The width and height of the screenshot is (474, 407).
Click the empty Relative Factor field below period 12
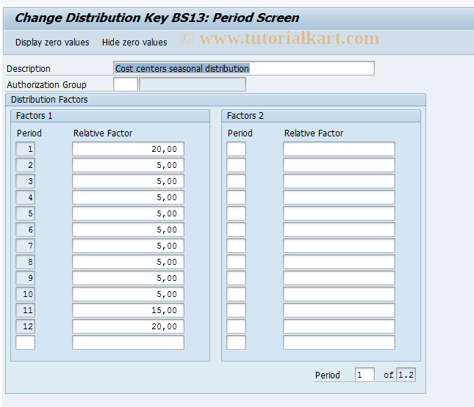[128, 342]
